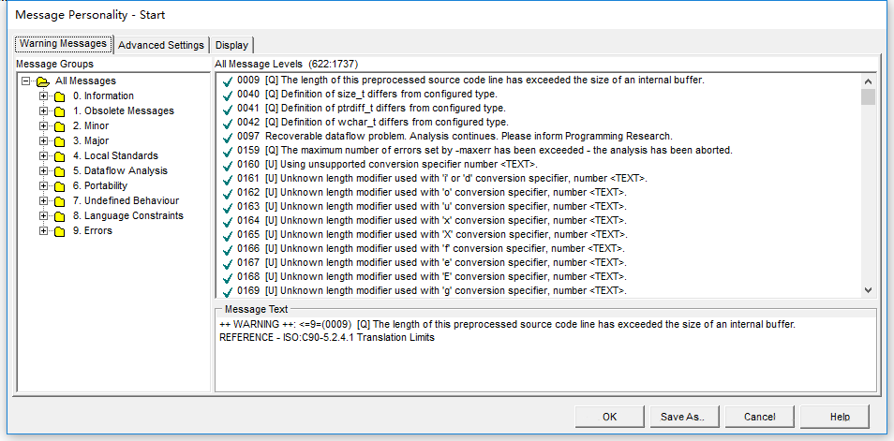Switch to the Advanced Settings tab

(160, 45)
